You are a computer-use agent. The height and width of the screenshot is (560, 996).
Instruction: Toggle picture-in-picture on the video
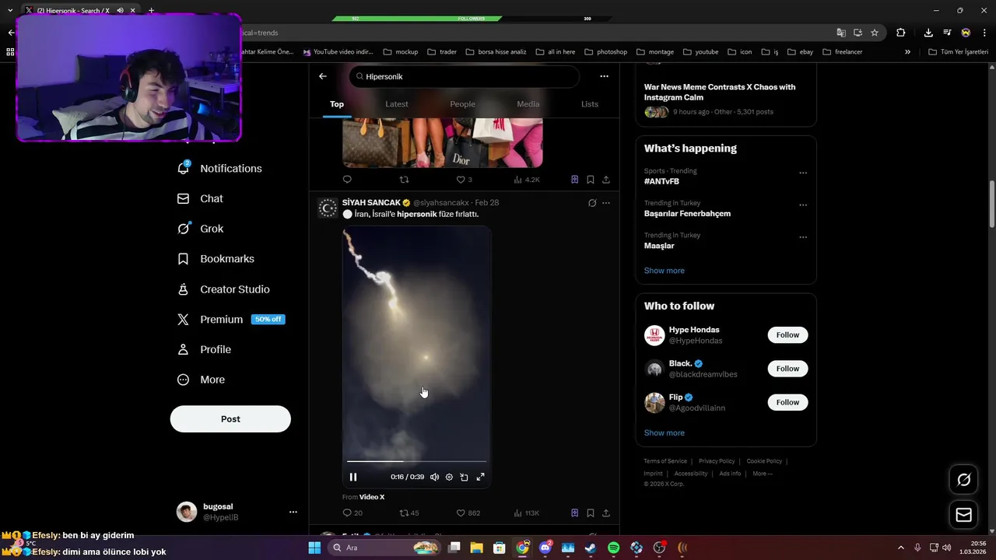(x=465, y=477)
